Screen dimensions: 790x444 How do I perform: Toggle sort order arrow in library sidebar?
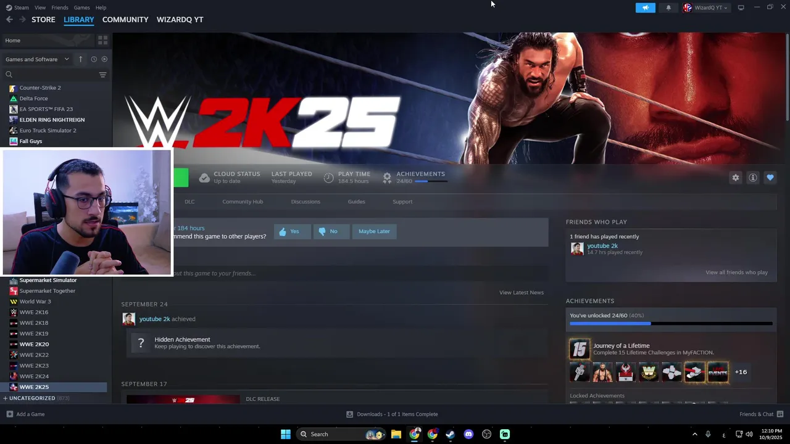[80, 59]
